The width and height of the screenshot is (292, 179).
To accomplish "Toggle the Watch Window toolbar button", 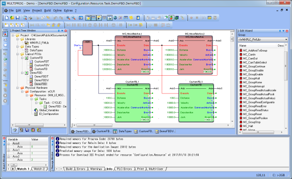I will (110, 18).
